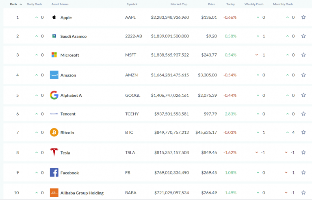
Task: Star the Saudi Aramco row
Action: (x=303, y=36)
